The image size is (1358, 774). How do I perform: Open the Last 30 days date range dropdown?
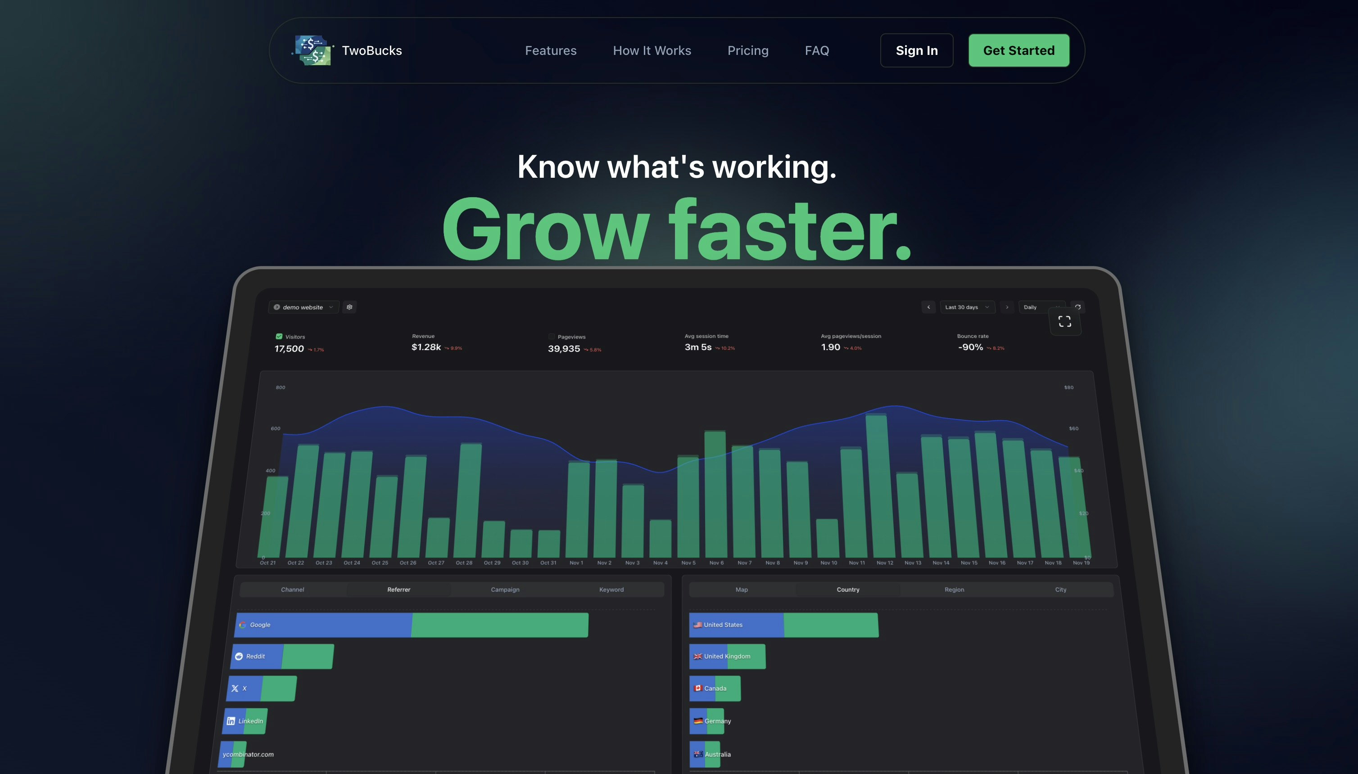point(967,307)
